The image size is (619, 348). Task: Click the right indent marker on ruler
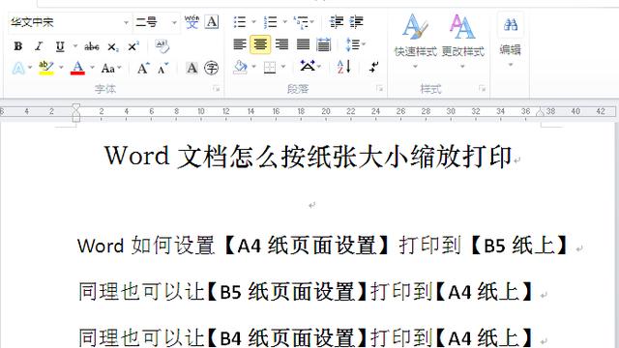click(x=540, y=113)
